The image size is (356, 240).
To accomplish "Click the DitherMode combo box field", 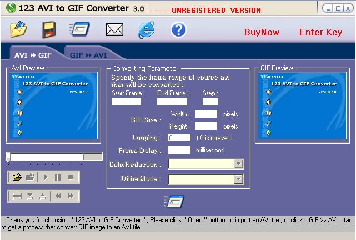I will [206, 179].
